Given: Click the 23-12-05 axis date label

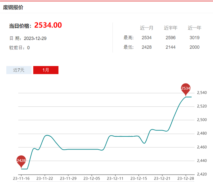Looking at the screenshot, I should pos(92,179).
